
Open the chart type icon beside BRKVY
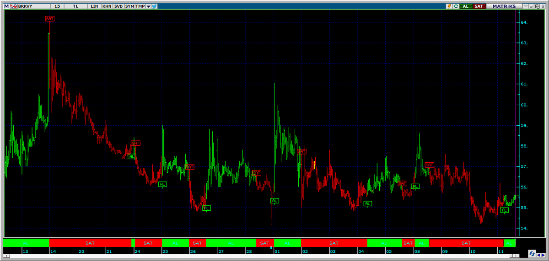(14, 6)
